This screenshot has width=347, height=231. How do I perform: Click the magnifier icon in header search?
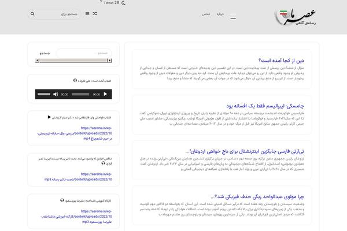pos(32,14)
